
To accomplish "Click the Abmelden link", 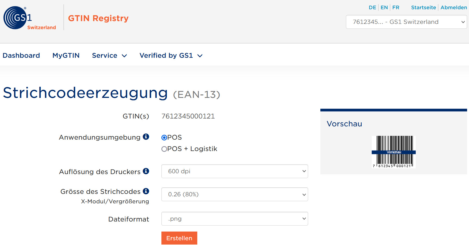I will tap(454, 7).
